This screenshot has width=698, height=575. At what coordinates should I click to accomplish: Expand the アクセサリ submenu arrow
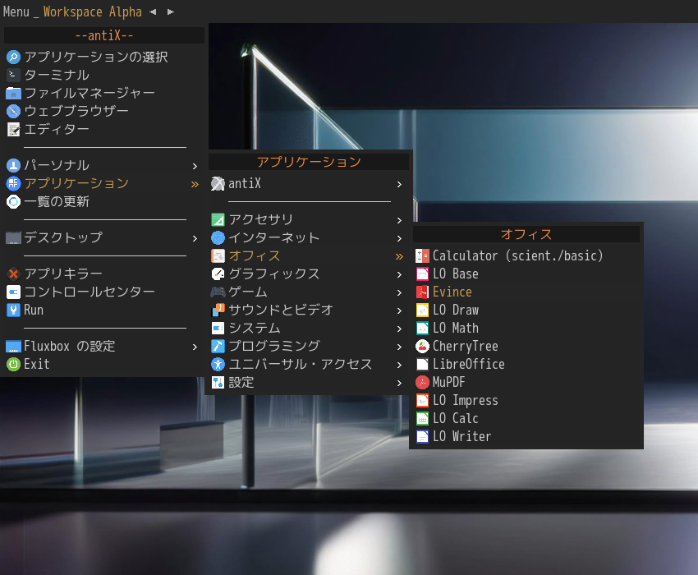pyautogui.click(x=399, y=220)
